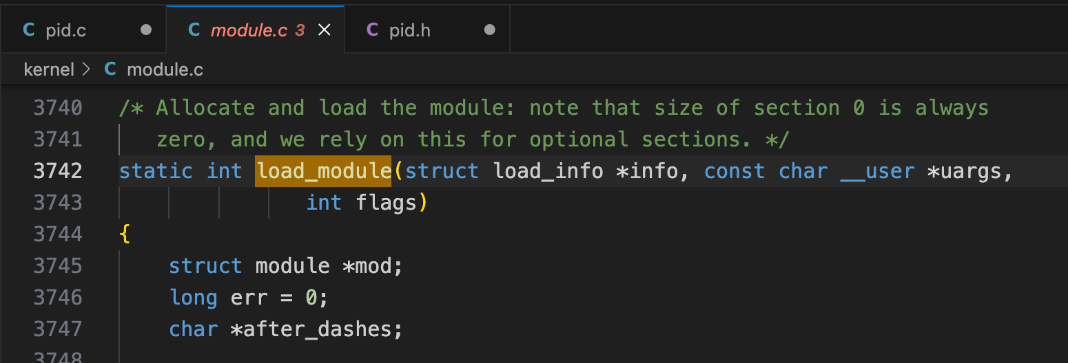
Task: Expand the breadcrumb chevron after kernel
Action: pyautogui.click(x=86, y=69)
